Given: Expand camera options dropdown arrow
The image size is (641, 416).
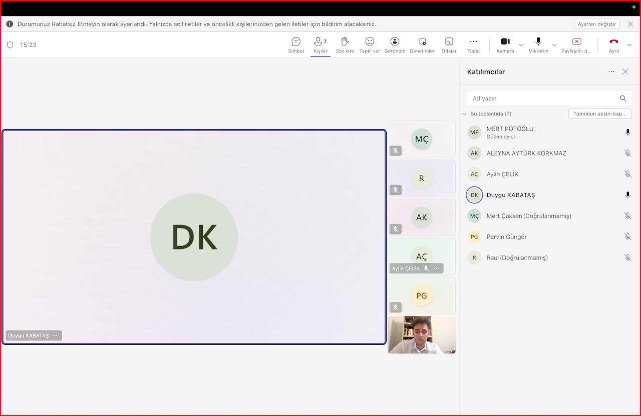Looking at the screenshot, I should pyautogui.click(x=521, y=45).
